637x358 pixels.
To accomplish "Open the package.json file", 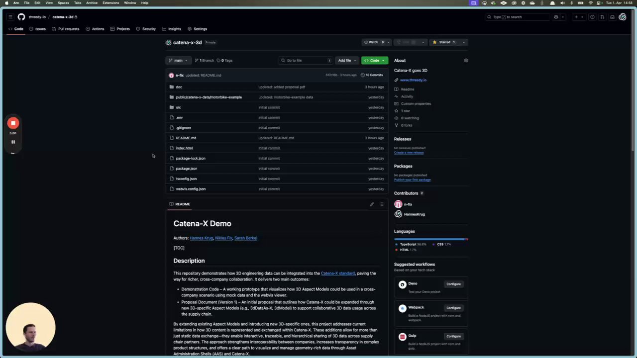I will click(187, 169).
